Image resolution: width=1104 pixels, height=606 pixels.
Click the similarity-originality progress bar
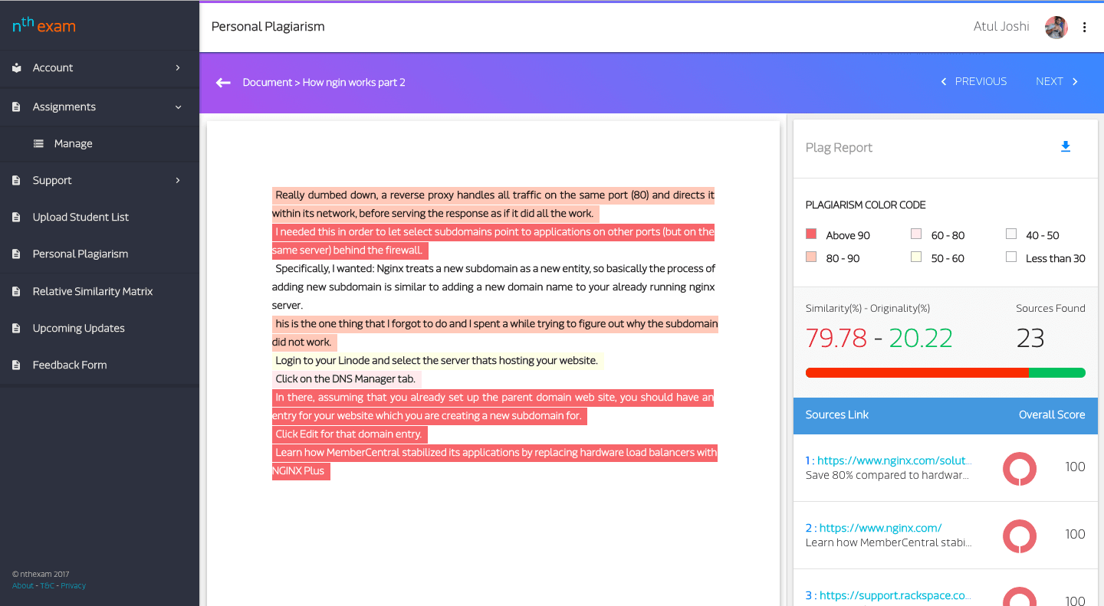coord(945,373)
